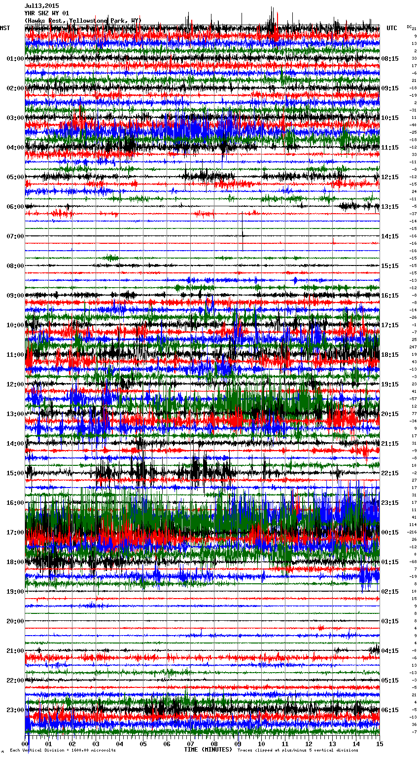Select the 06:00 MST time label
419x757 pixels.
coord(15,207)
